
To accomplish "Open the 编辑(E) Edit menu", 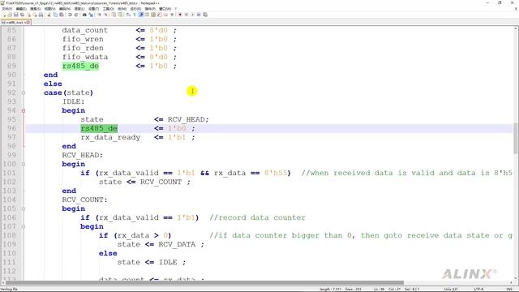I will [x=21, y=9].
